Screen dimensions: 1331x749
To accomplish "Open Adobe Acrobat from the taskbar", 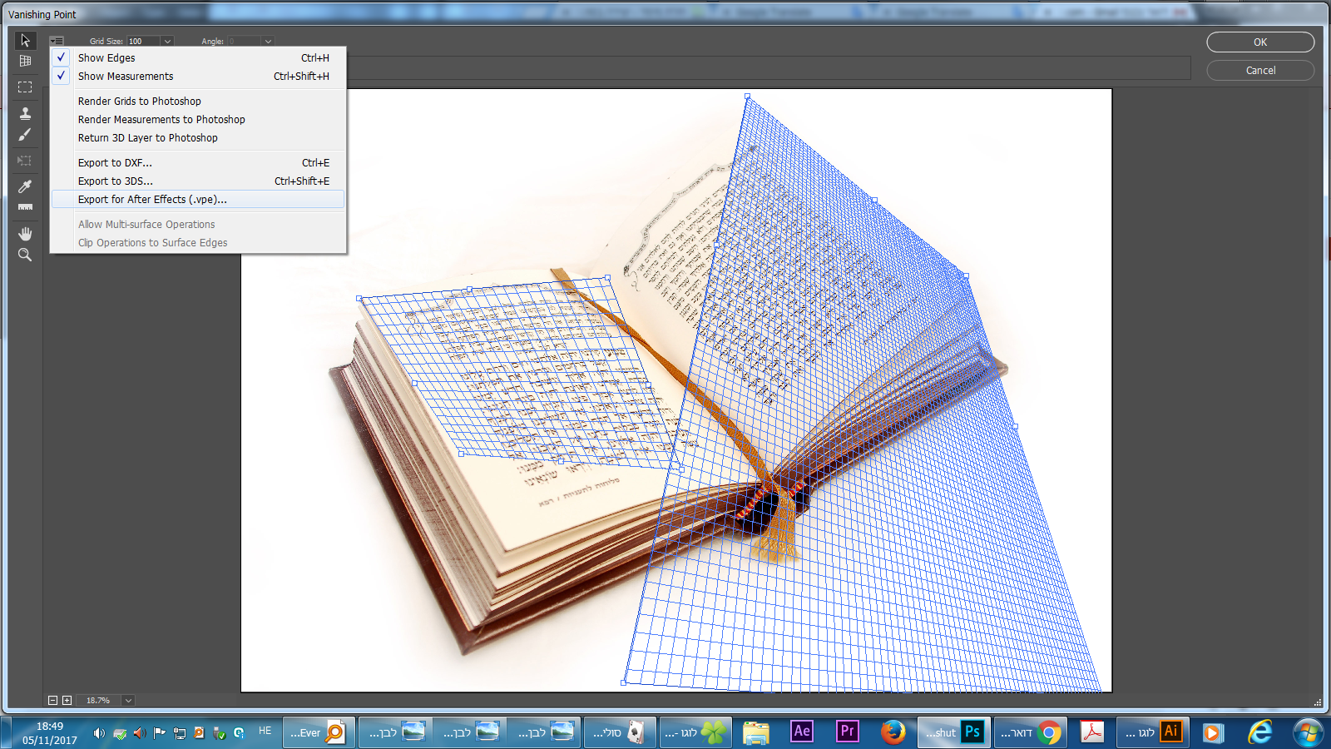I will [x=1091, y=732].
